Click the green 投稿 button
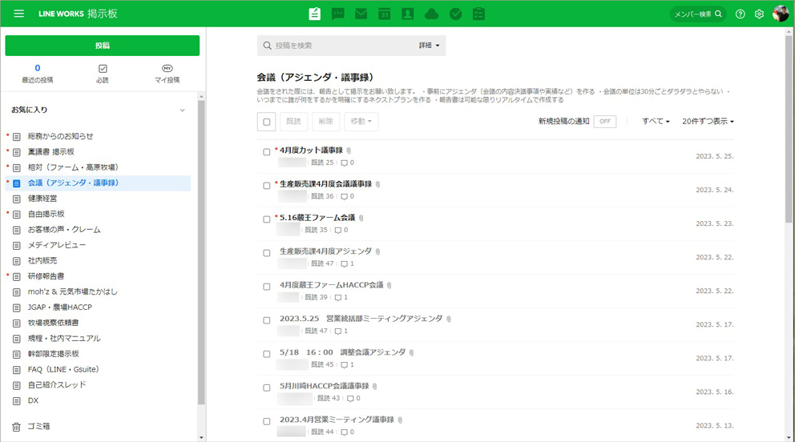Image resolution: width=795 pixels, height=442 pixels. pyautogui.click(x=103, y=46)
